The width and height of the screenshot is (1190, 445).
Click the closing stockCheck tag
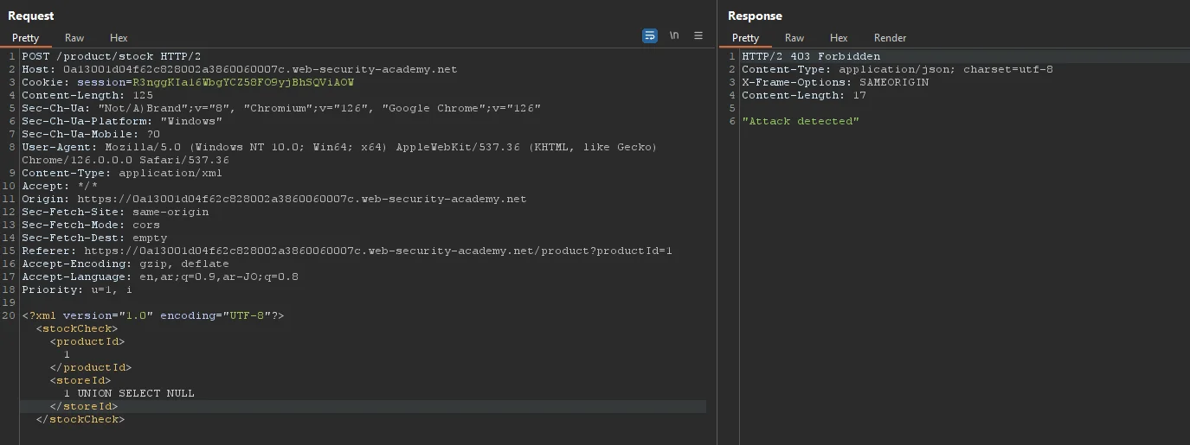[x=80, y=419]
